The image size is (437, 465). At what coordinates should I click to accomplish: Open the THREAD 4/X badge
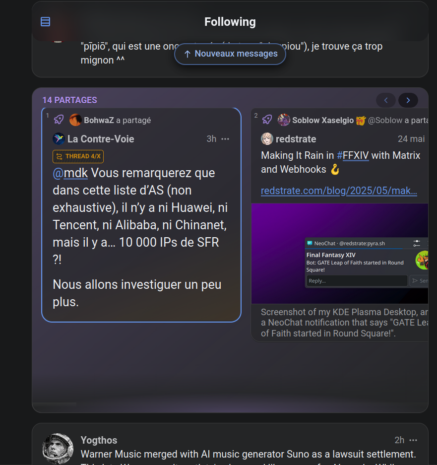(78, 156)
